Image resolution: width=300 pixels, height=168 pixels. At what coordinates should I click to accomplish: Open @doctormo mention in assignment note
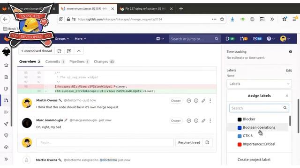tap(108, 160)
